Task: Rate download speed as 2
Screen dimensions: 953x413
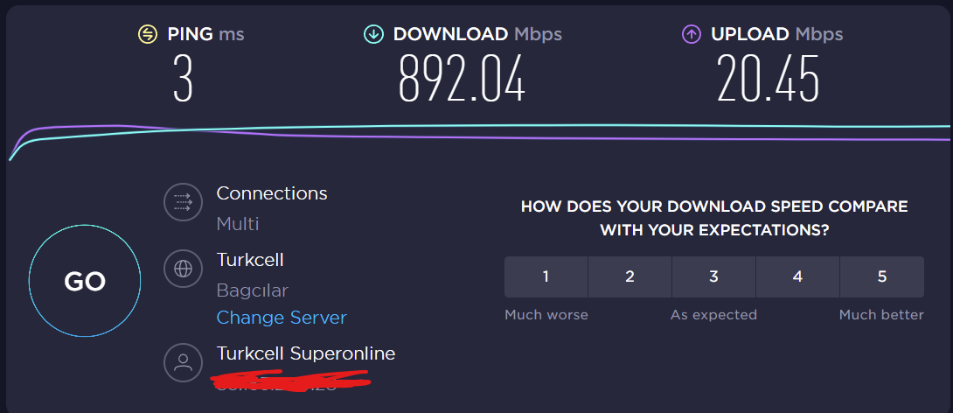Action: [630, 277]
